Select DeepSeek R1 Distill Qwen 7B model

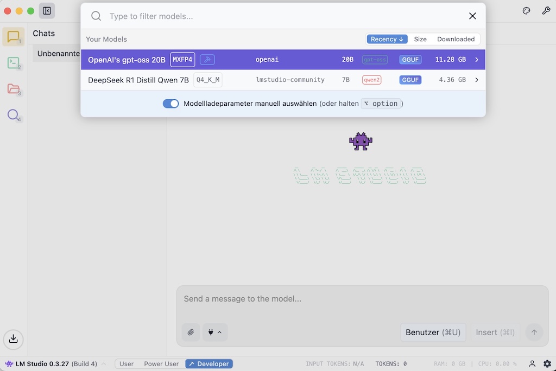pyautogui.click(x=283, y=80)
